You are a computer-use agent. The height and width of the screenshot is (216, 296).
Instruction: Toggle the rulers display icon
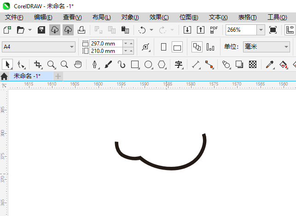click(x=290, y=30)
